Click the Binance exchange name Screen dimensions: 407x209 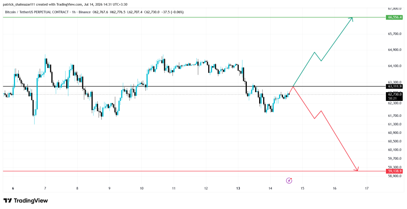(84, 12)
